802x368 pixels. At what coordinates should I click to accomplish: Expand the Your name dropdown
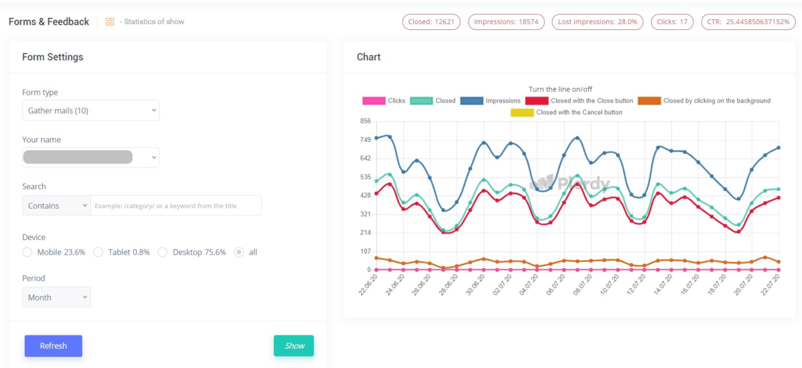91,157
